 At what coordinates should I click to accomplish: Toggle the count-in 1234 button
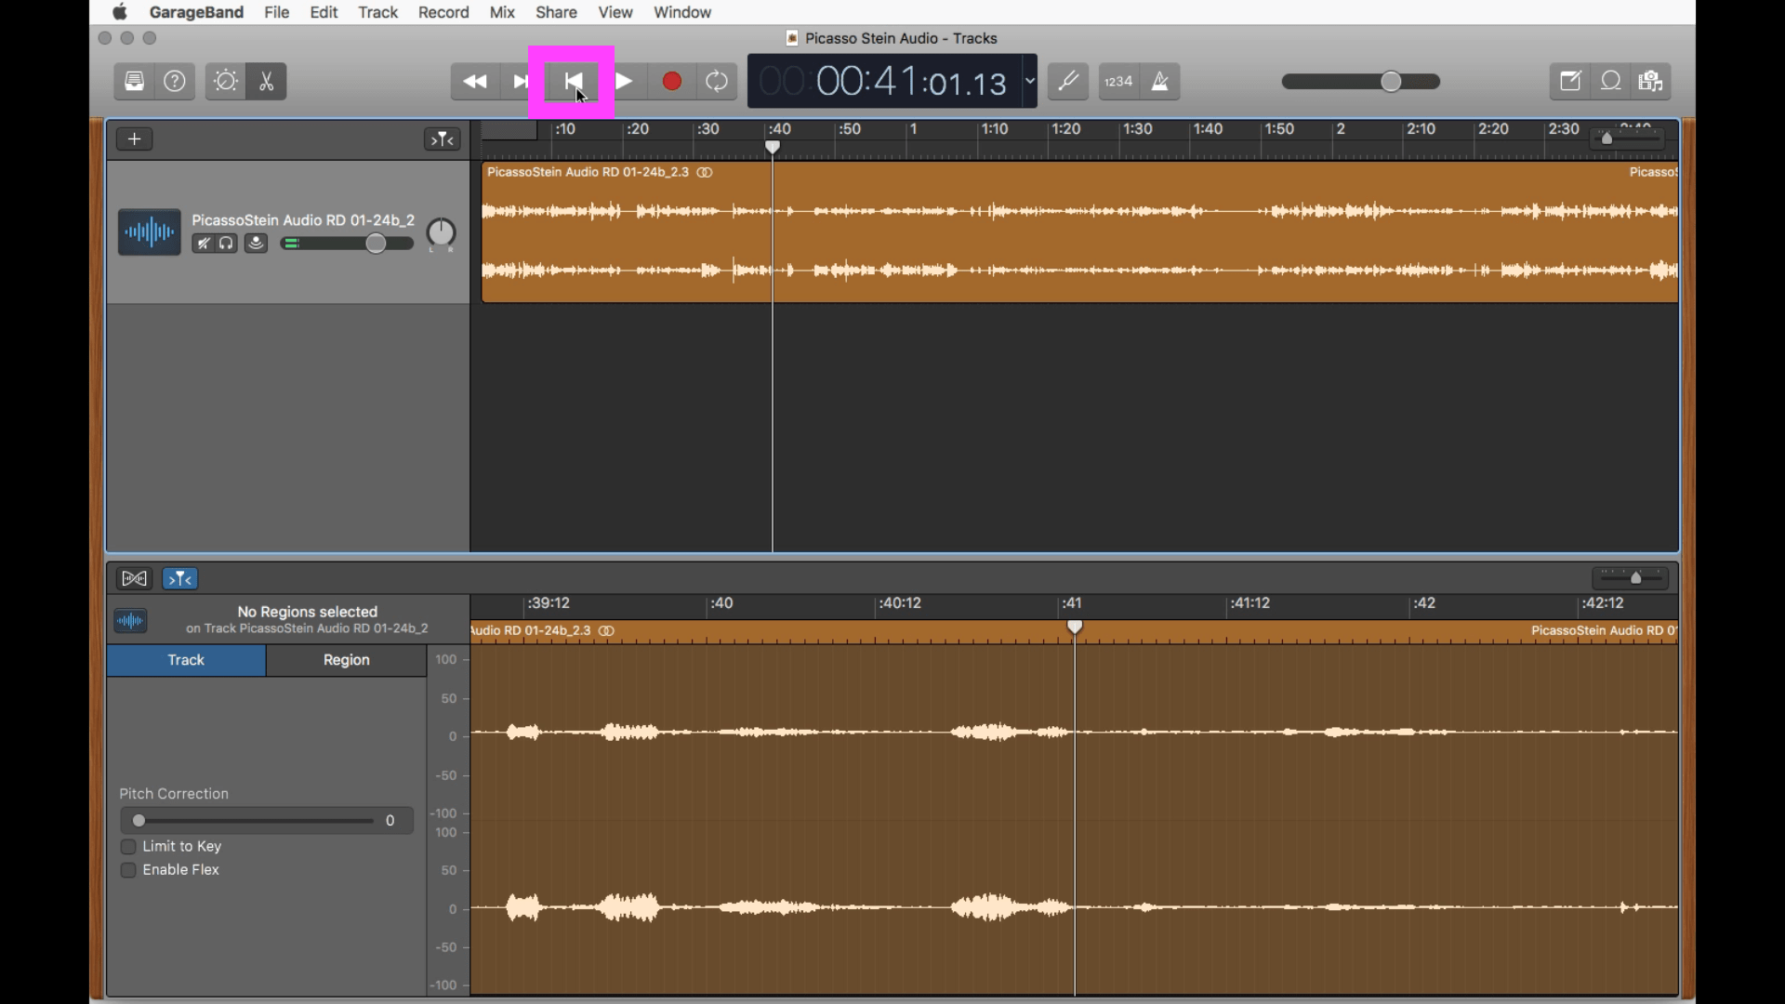[x=1118, y=82]
